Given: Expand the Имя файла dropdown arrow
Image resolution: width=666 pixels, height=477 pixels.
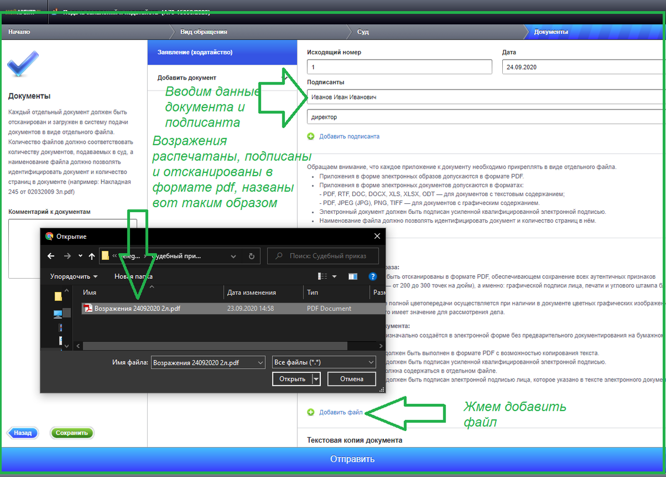Looking at the screenshot, I should coord(260,362).
